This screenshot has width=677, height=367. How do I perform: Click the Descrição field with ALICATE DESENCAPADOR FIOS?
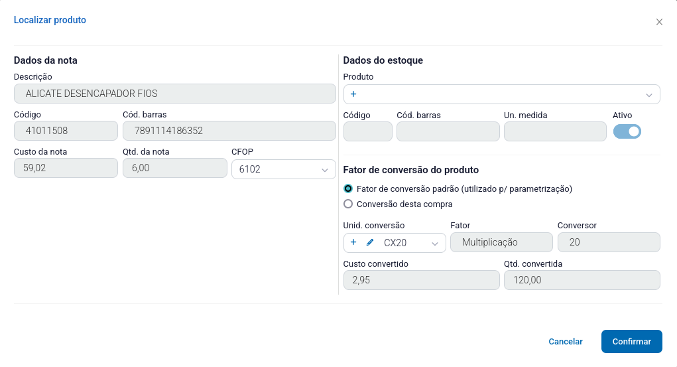(x=174, y=94)
